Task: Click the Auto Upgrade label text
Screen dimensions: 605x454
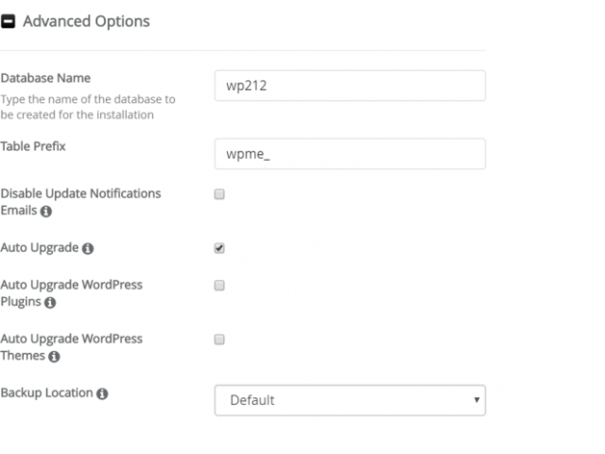Action: tap(40, 248)
